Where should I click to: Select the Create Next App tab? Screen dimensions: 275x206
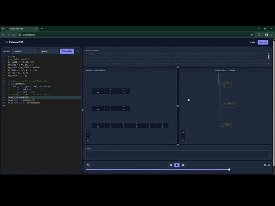point(21,29)
